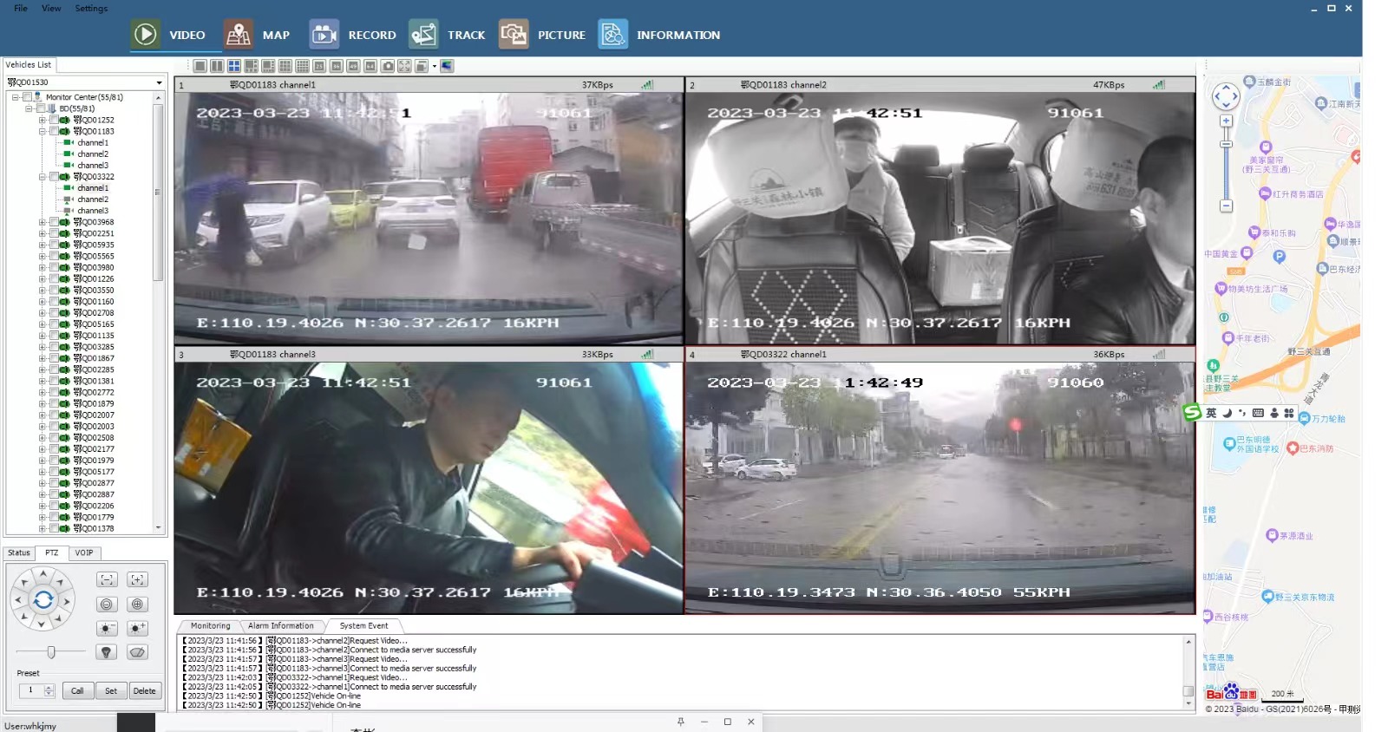Expand vehicle QD03980 node
Viewport: 1388px width, 732px height.
(x=42, y=267)
